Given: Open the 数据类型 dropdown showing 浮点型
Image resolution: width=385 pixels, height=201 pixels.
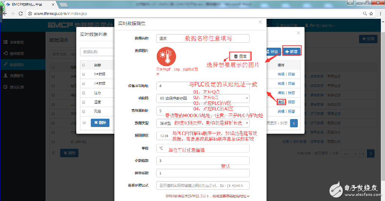Looking at the screenshot, I should click(203, 123).
